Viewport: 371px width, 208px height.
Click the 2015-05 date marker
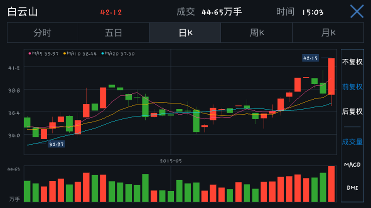(171, 161)
